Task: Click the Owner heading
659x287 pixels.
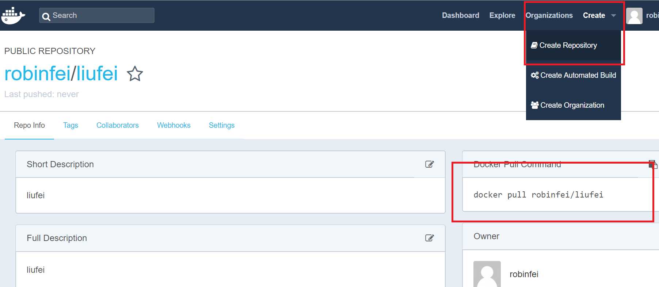Action: (486, 236)
